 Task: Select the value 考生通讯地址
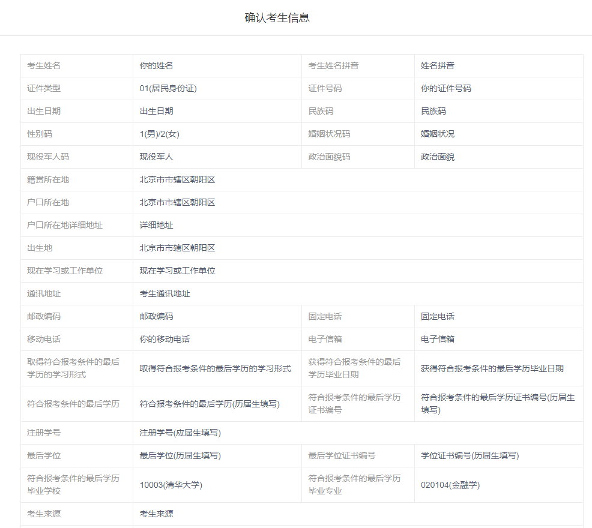(x=165, y=293)
